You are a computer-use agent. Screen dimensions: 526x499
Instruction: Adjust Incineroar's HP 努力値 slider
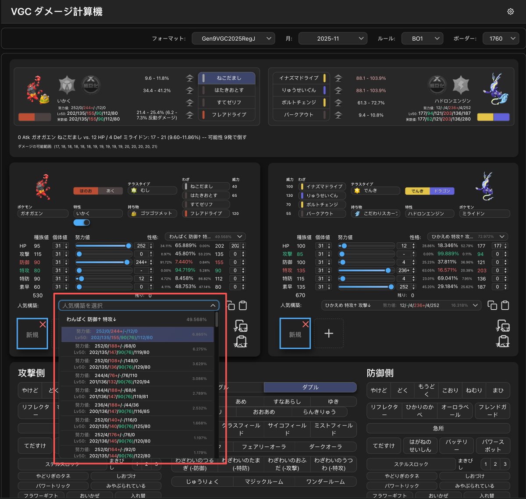(x=104, y=246)
